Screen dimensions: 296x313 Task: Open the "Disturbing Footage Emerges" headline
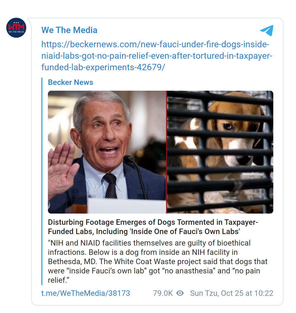153,227
